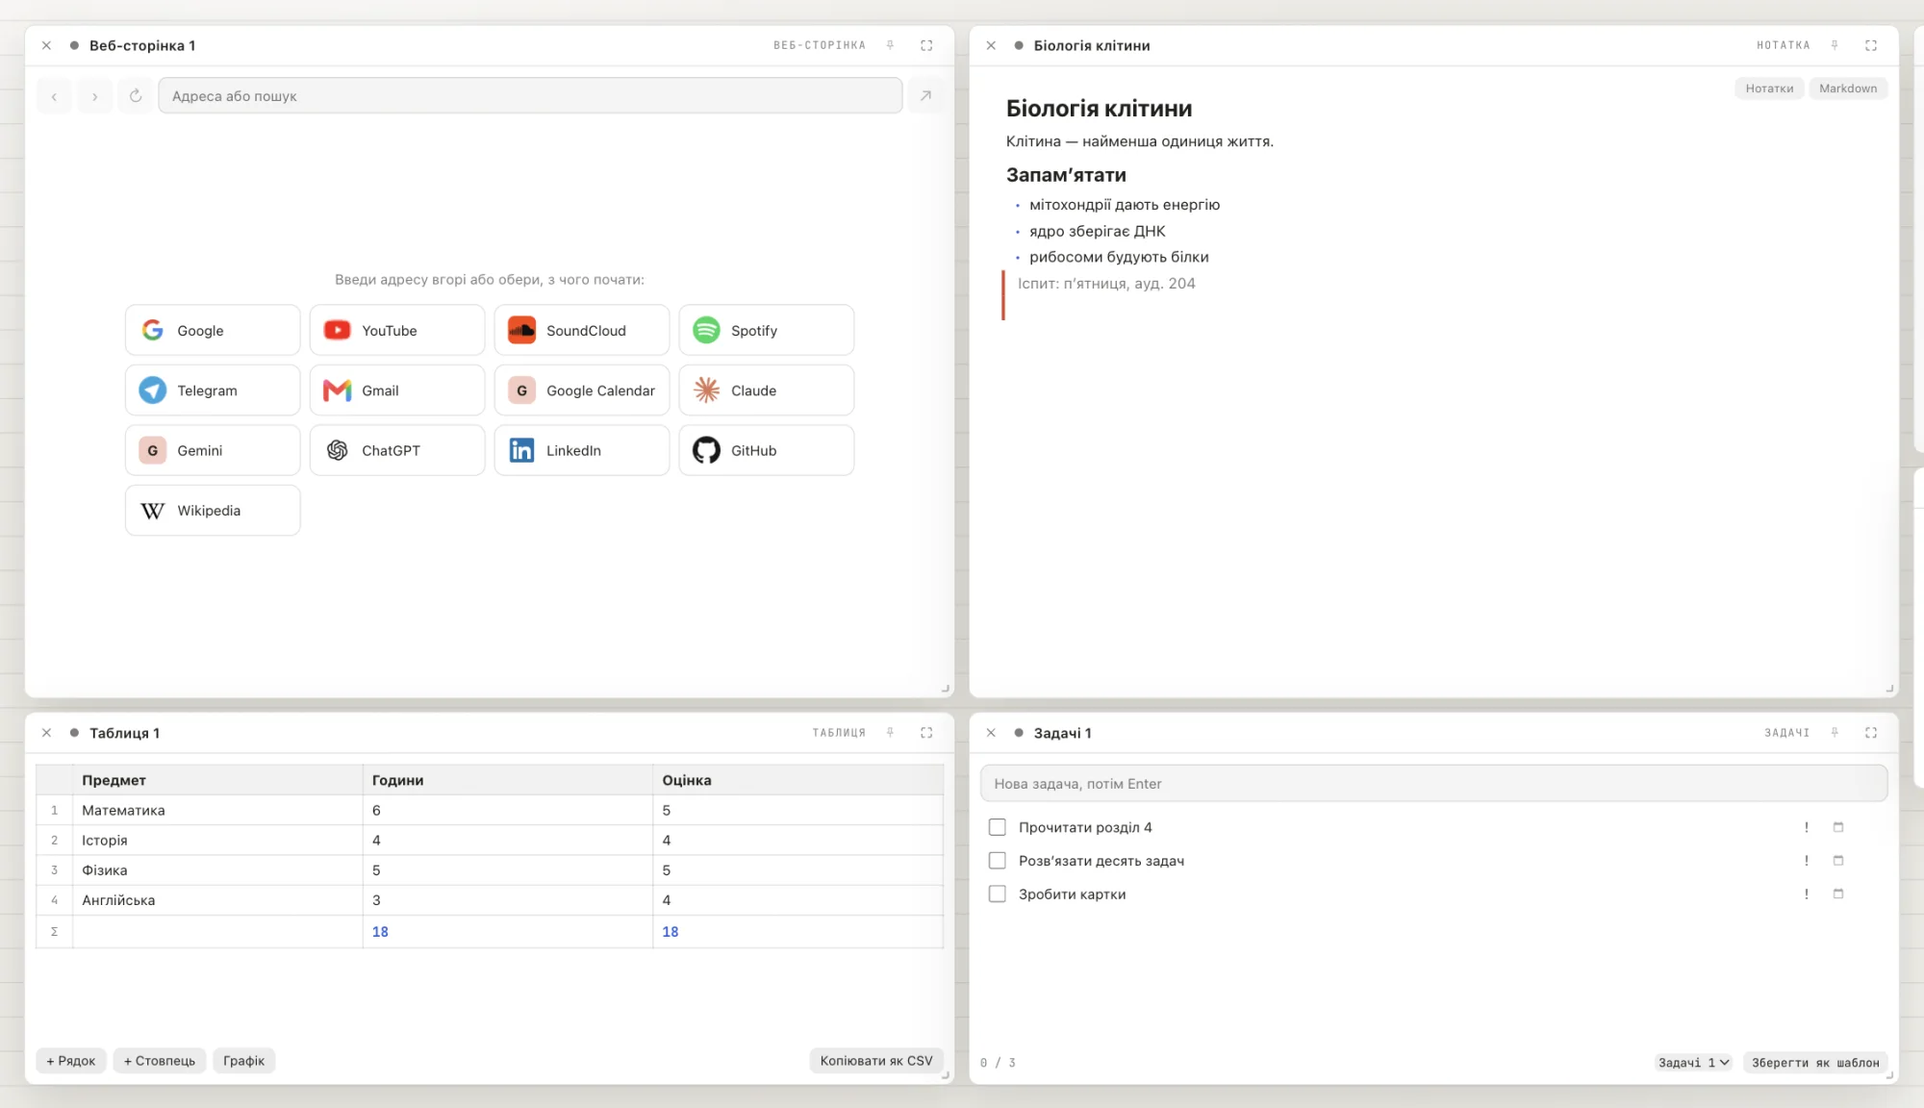Check the Прочитати розділ 4 checkbox
The width and height of the screenshot is (1924, 1108).
click(x=998, y=827)
